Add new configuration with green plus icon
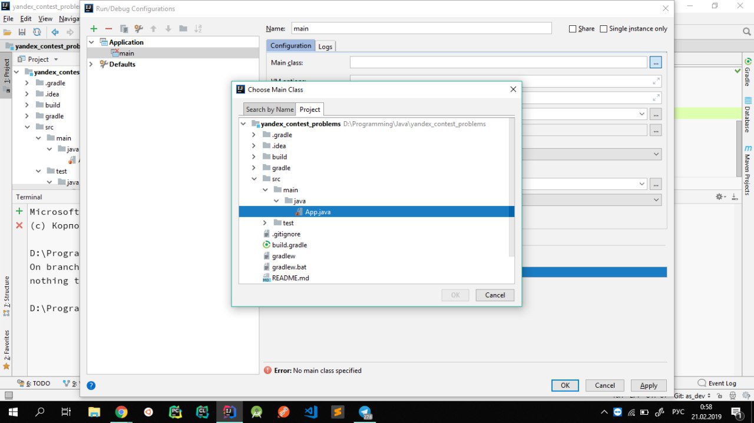The width and height of the screenshot is (754, 423). [94, 29]
